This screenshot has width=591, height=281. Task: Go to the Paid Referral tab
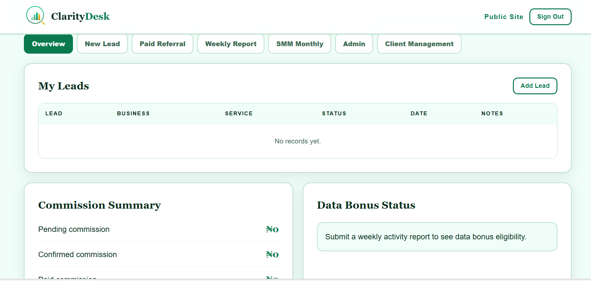point(162,44)
